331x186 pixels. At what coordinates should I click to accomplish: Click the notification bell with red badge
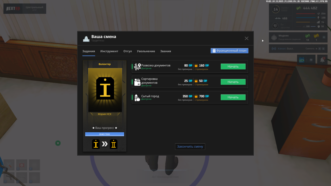click(322, 60)
